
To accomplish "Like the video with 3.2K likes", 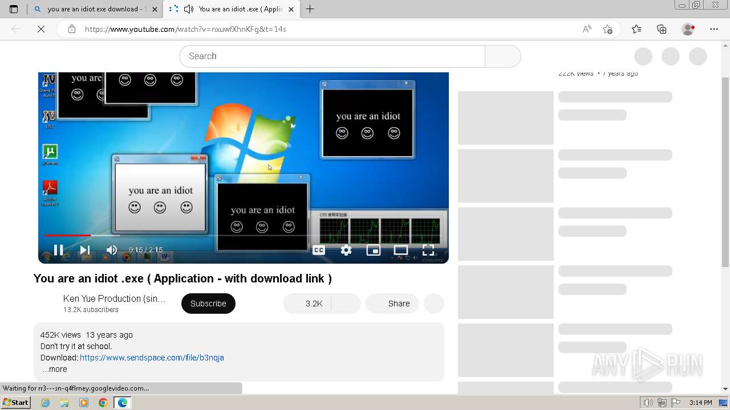I will point(307,304).
